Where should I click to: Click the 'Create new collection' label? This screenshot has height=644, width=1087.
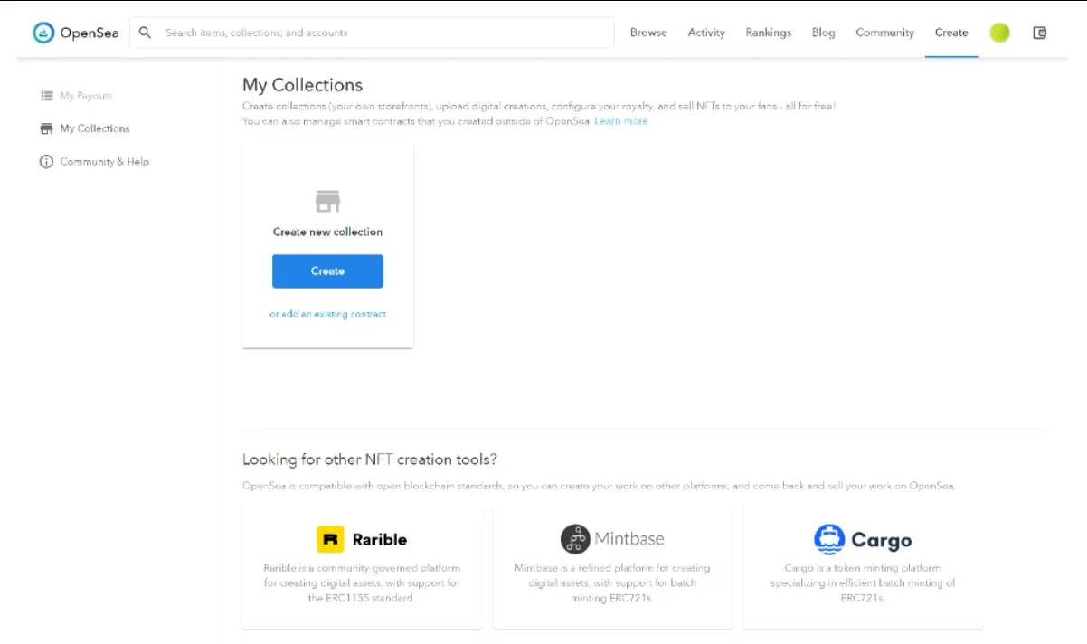327,232
